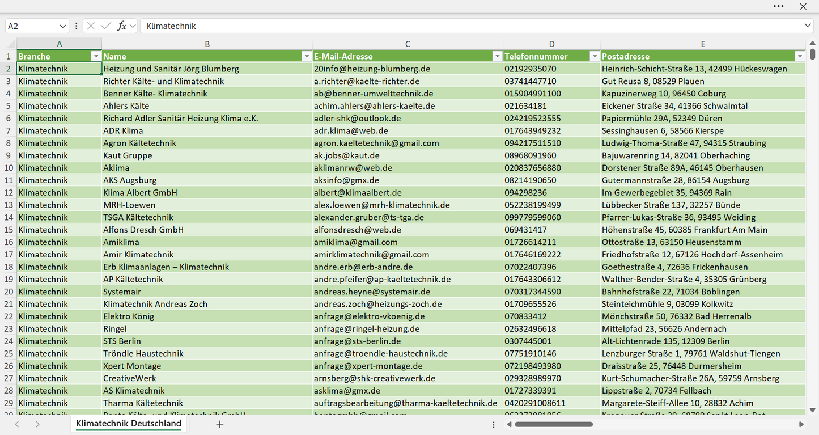Open the function list dropdown next to fx

click(133, 26)
